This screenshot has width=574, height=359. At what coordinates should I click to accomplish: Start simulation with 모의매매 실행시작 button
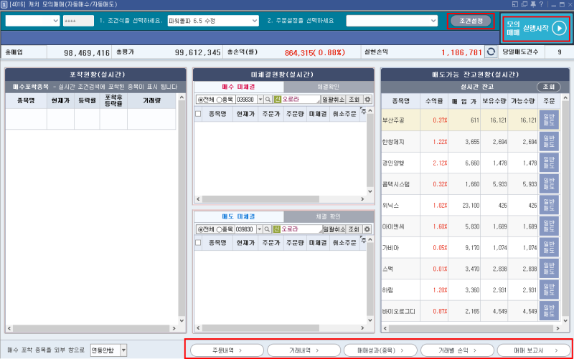535,28
